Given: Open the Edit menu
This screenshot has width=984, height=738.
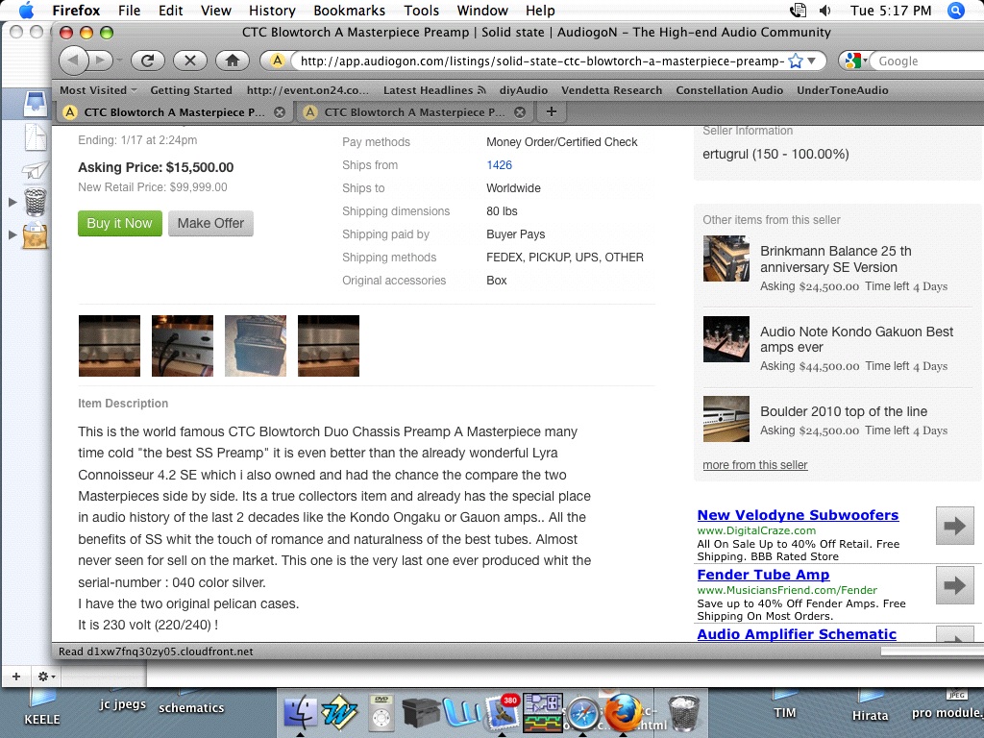Looking at the screenshot, I should click(x=171, y=11).
